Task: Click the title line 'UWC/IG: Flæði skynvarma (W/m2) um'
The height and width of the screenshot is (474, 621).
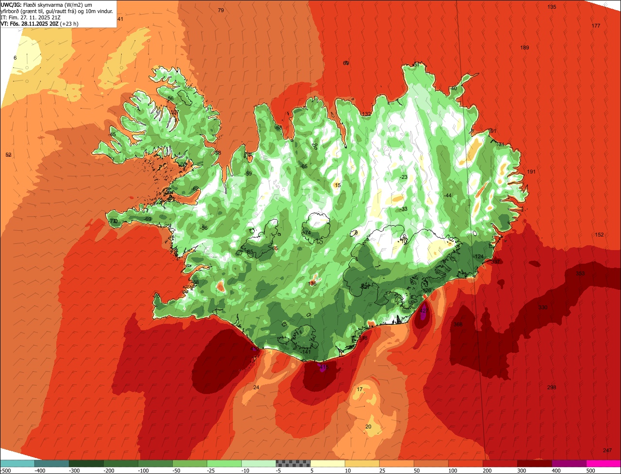Action: [x=47, y=4]
